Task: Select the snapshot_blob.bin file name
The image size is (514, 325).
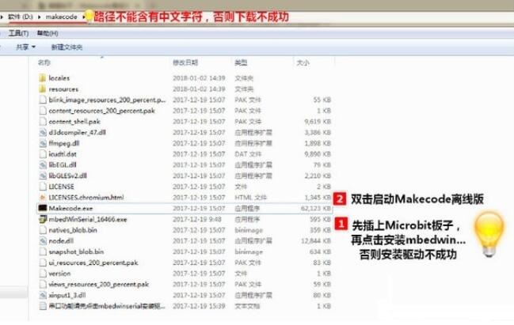Action: pos(76,251)
